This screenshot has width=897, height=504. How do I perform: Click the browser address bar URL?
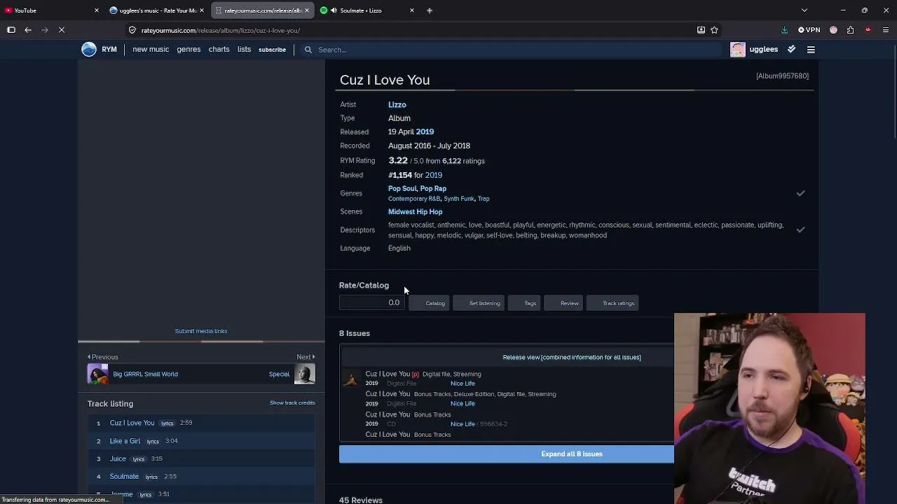(220, 30)
